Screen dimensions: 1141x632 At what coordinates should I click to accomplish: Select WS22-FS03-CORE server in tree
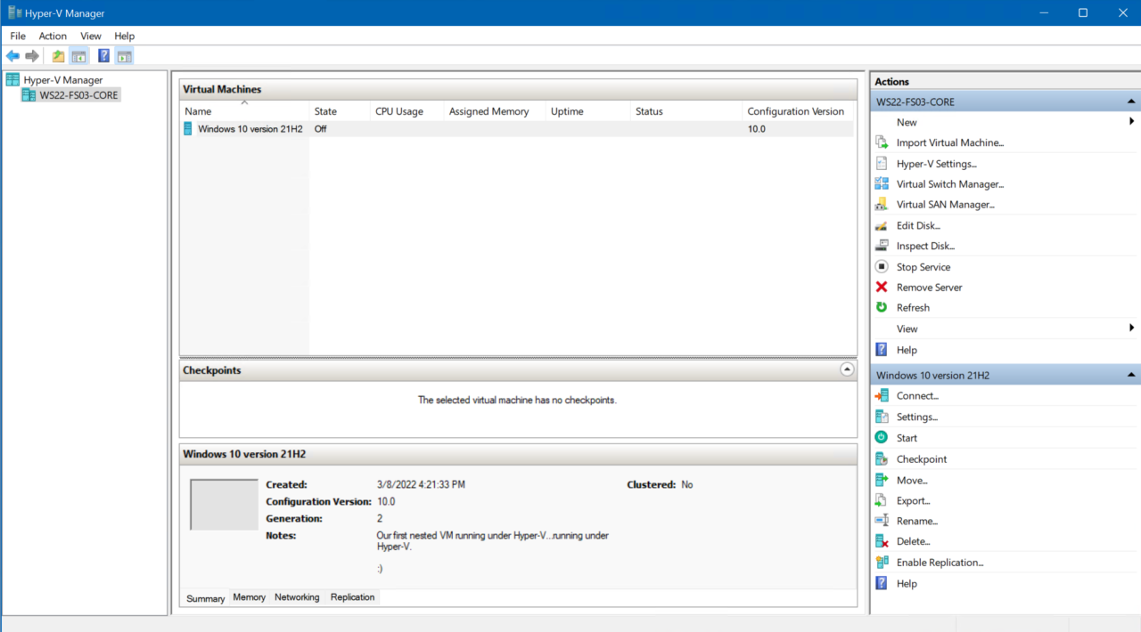pos(78,95)
